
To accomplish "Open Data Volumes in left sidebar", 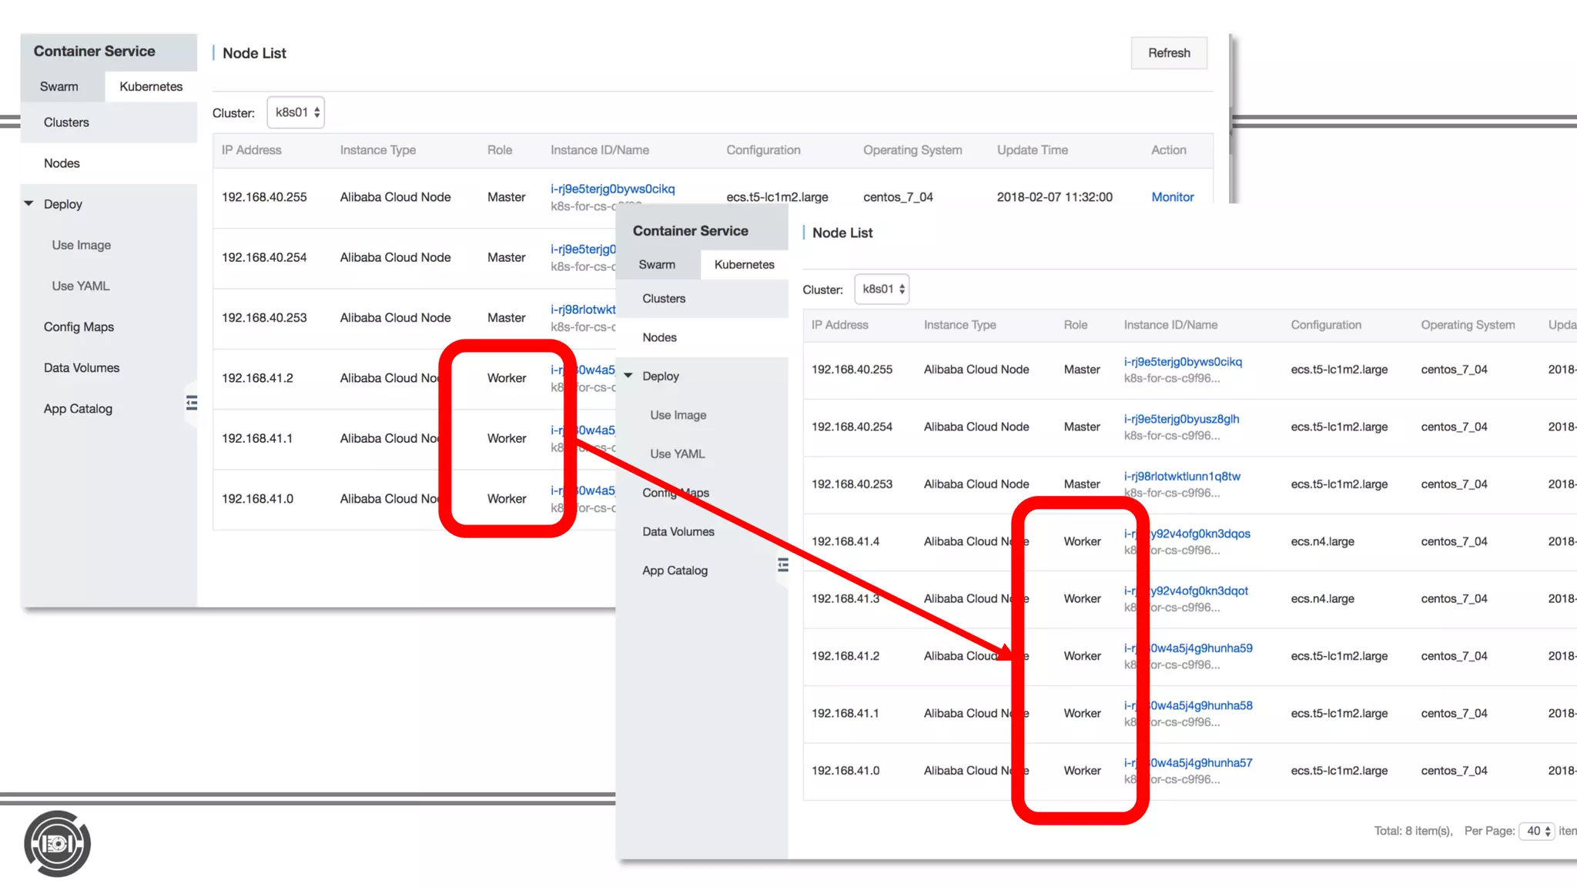I will coord(82,367).
